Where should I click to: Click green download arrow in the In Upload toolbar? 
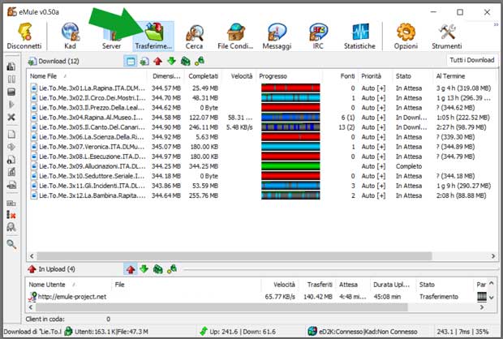click(x=144, y=268)
